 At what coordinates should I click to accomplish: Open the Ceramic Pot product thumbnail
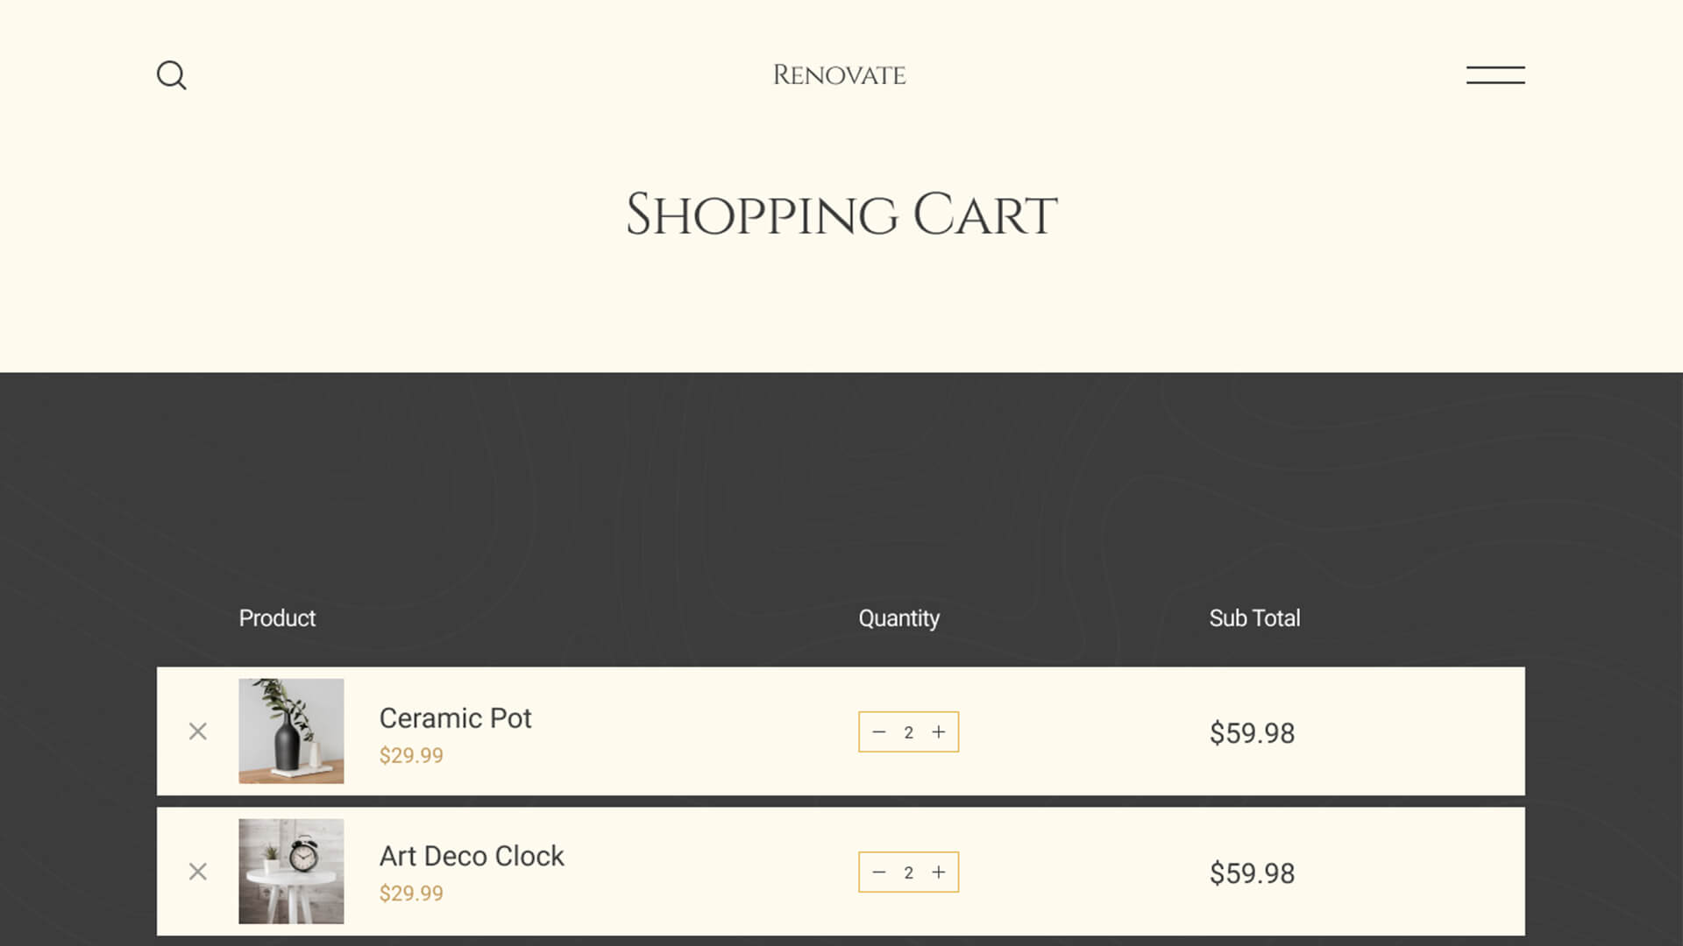point(291,731)
